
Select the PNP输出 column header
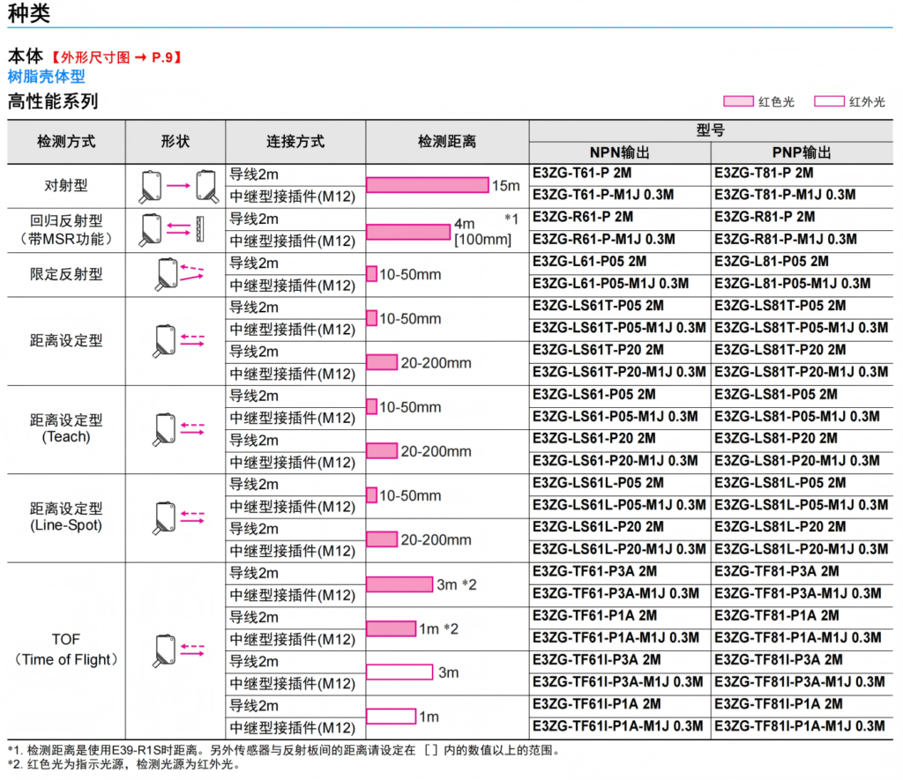click(x=802, y=152)
